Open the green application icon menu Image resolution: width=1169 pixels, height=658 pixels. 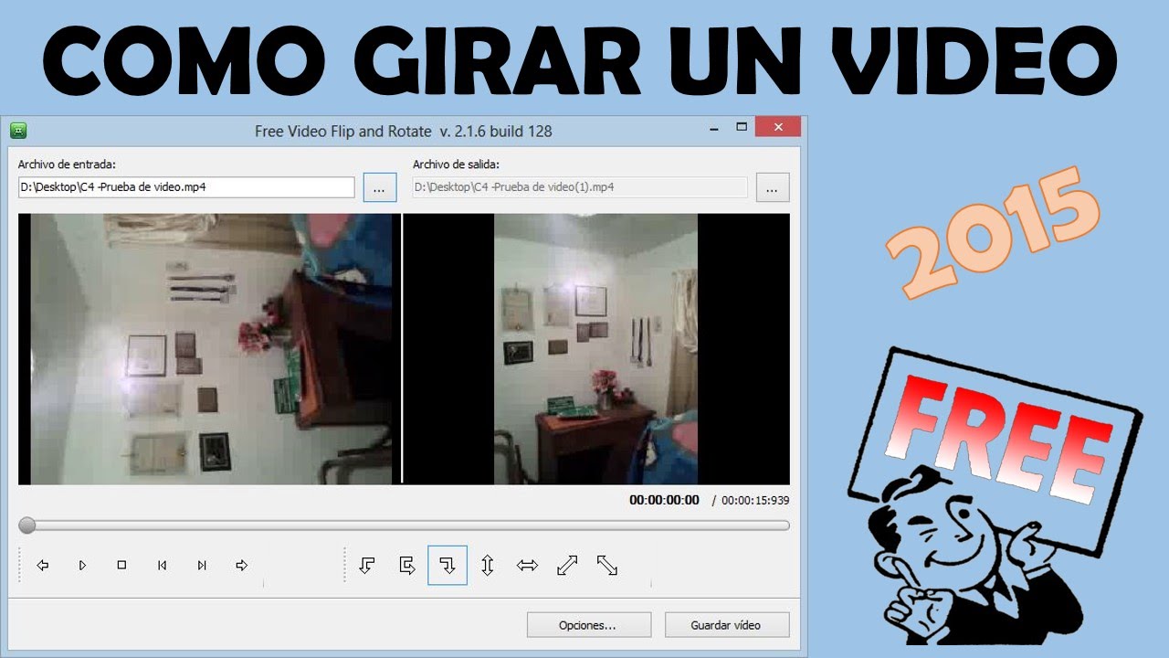click(x=17, y=130)
